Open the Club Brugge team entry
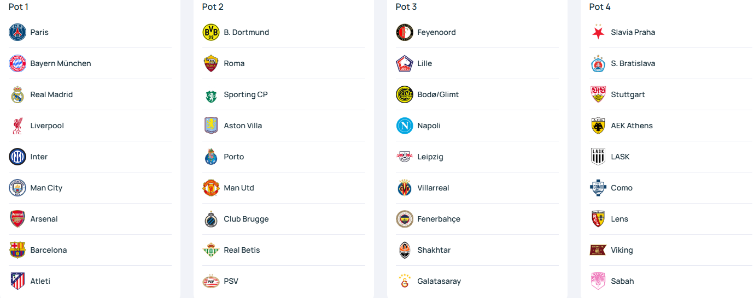Viewport: 754px width, 298px height. coord(284,219)
